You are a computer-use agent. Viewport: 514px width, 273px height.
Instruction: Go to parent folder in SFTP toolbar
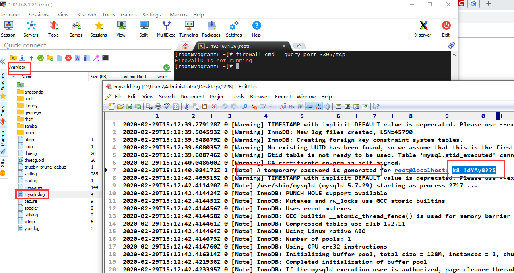click(13, 58)
